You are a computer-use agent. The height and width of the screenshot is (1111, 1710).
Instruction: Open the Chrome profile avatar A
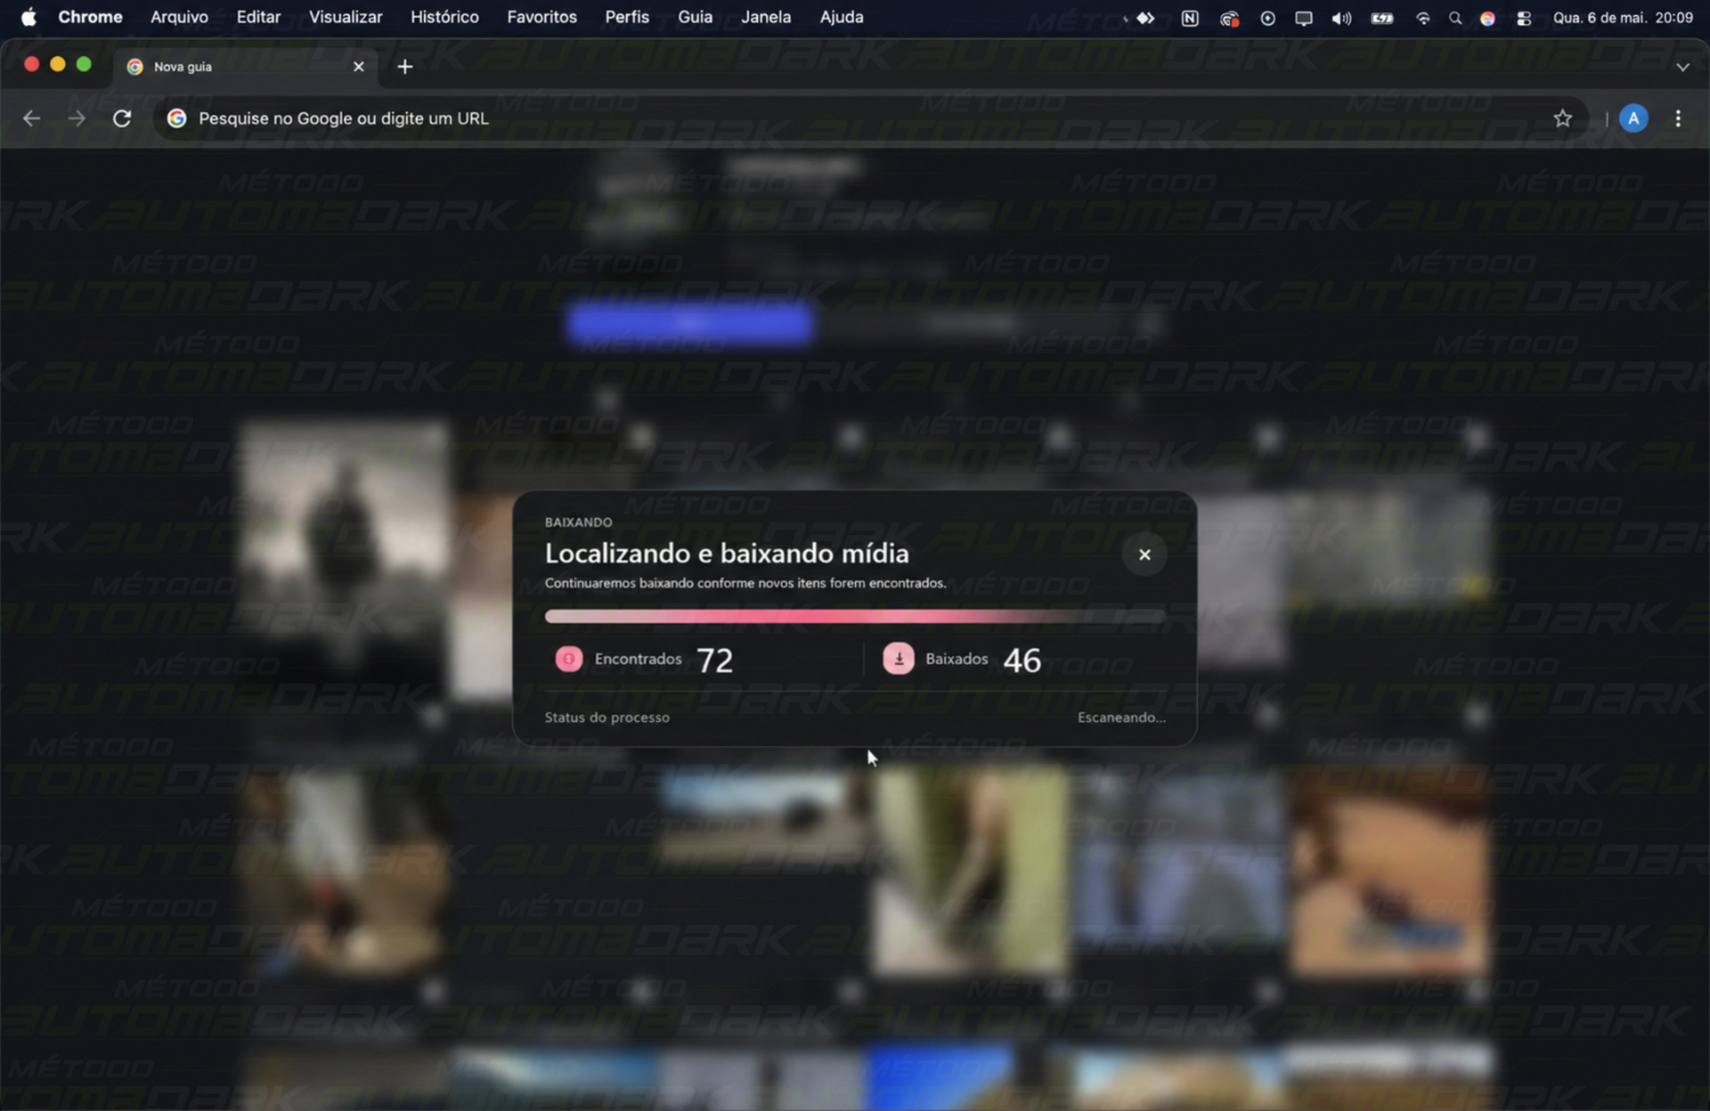[x=1633, y=118]
